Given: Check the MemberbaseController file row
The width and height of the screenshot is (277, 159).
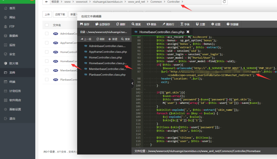Looking at the screenshot, I should [47, 70].
